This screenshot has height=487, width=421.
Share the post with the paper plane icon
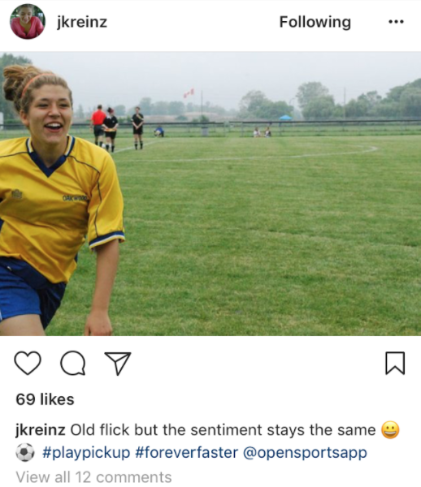pos(118,363)
